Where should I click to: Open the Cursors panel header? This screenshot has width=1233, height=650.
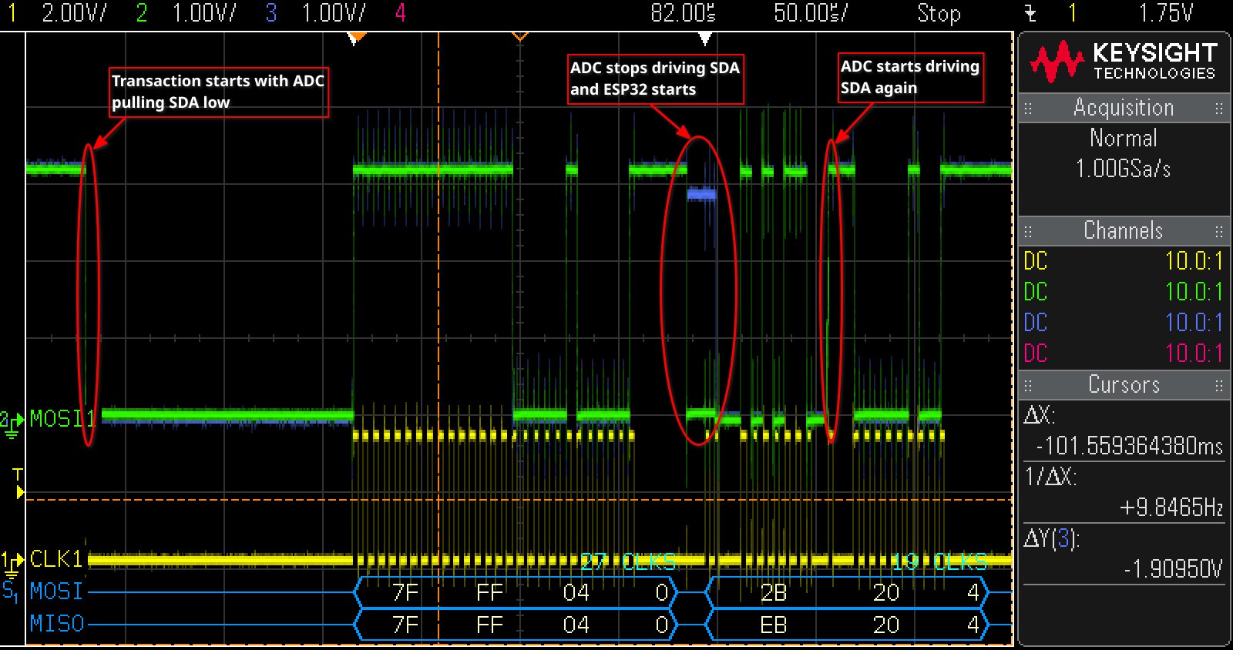pyautogui.click(x=1124, y=384)
